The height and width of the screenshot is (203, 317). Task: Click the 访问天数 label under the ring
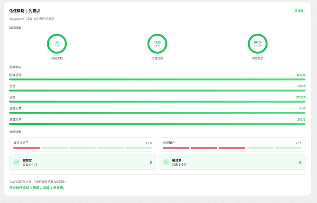[57, 58]
